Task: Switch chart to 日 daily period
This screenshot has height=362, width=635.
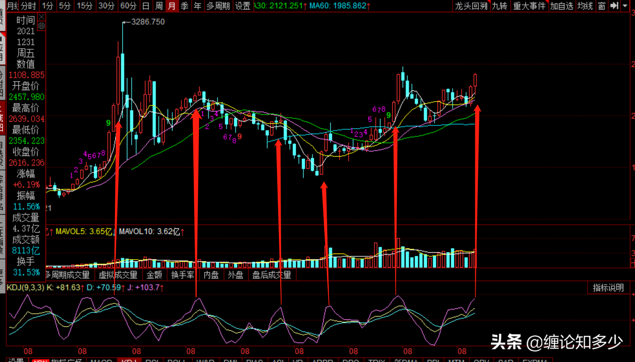Action: [146, 6]
